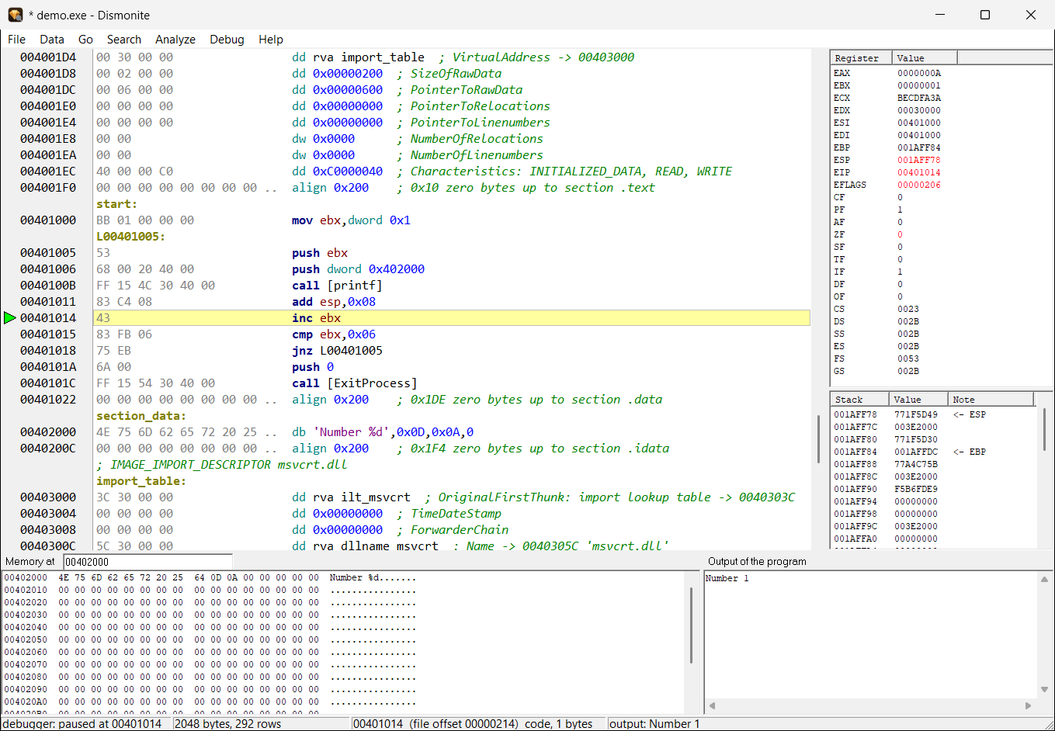Click the ZF flag value

(901, 234)
